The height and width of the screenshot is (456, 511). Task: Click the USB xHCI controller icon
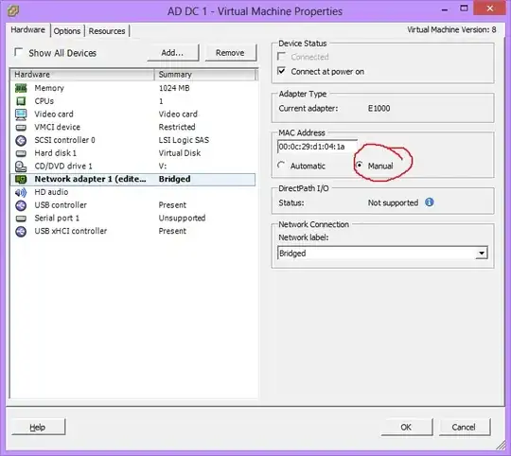point(21,231)
